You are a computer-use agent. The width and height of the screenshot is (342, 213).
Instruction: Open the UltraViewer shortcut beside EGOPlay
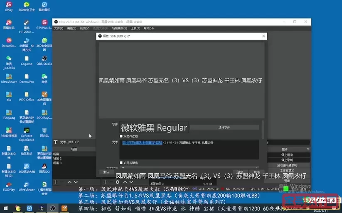(27, 186)
